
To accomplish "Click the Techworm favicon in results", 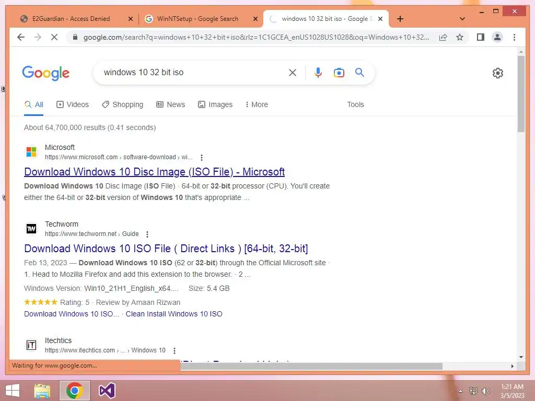I will [31, 229].
